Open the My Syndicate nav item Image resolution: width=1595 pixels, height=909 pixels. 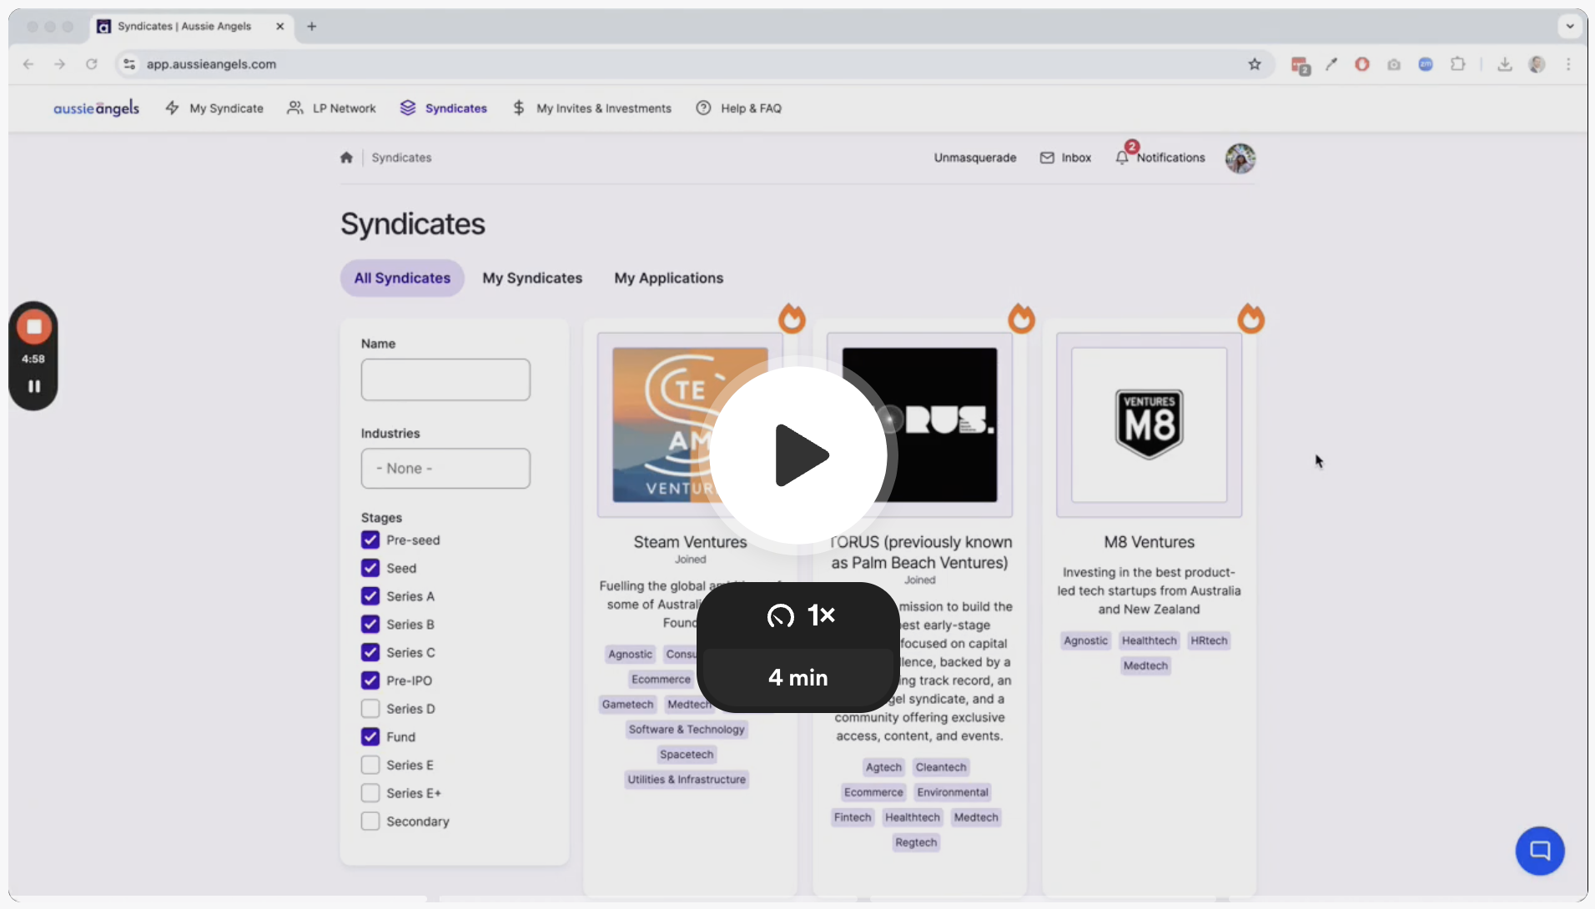coord(214,108)
